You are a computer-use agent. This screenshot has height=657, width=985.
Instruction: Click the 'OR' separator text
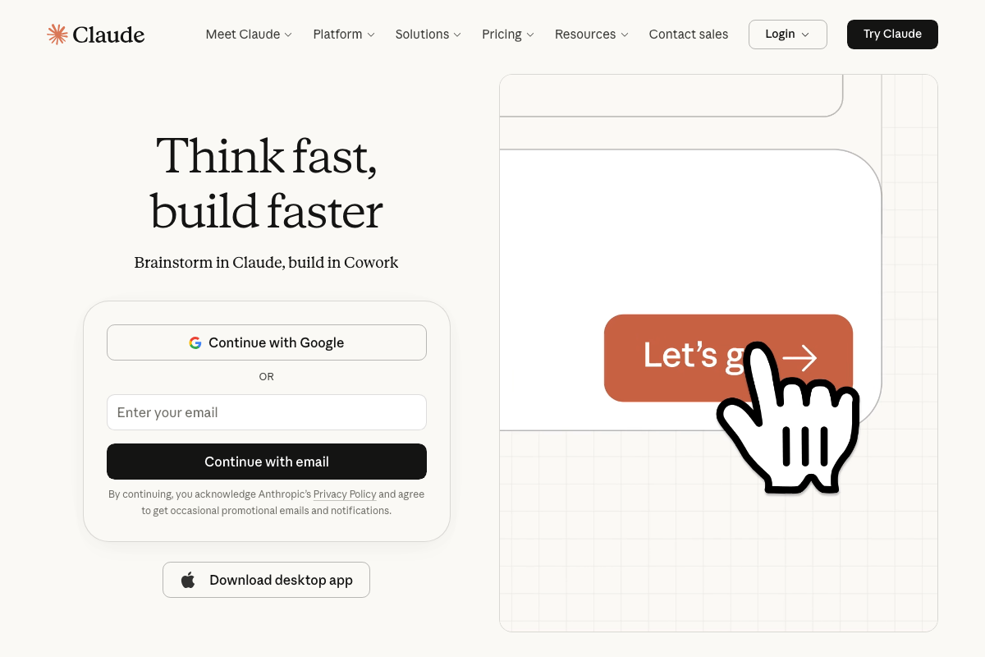point(267,377)
